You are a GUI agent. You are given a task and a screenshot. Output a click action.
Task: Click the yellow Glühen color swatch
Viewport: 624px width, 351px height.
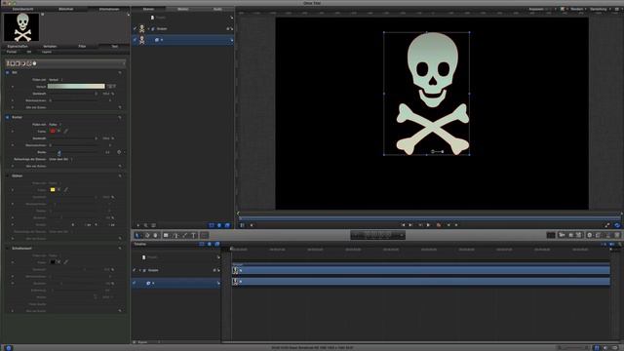click(x=53, y=190)
